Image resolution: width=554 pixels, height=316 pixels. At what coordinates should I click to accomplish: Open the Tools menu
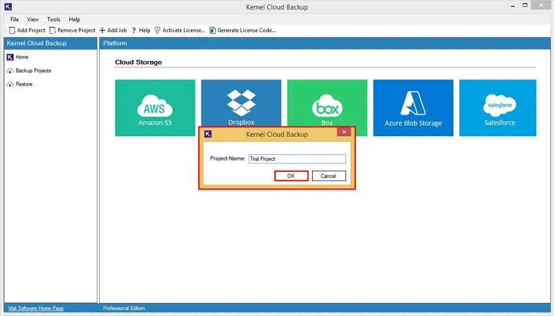point(53,20)
